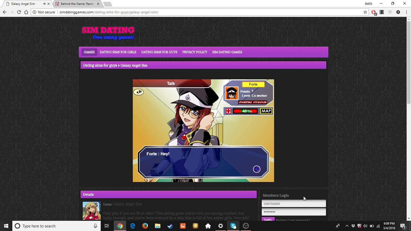Open Steam from the taskbar

170,226
